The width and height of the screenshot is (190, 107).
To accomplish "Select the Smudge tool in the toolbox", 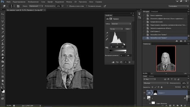I will [3, 58].
